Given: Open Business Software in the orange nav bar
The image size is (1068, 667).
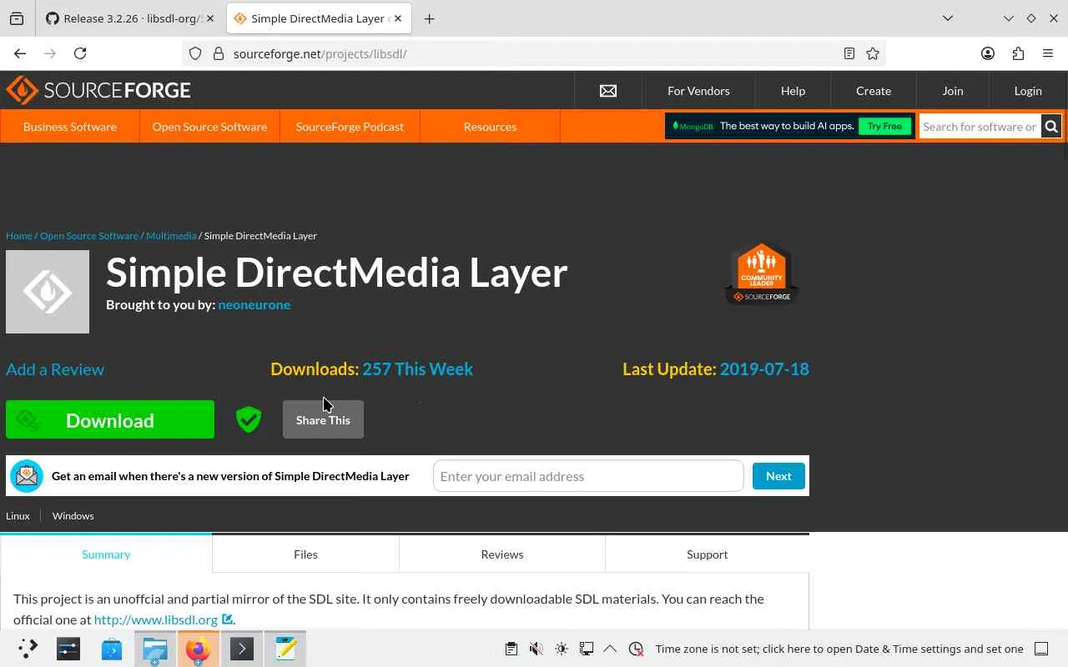Looking at the screenshot, I should pyautogui.click(x=70, y=127).
